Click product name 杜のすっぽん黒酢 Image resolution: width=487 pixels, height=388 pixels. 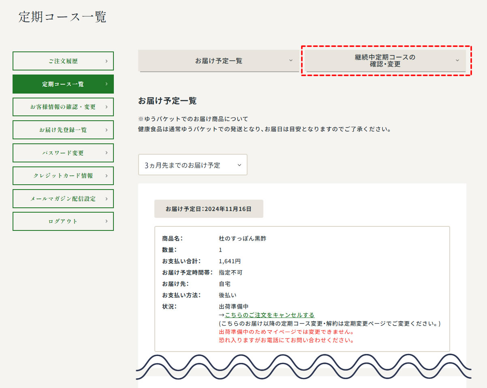coord(242,239)
